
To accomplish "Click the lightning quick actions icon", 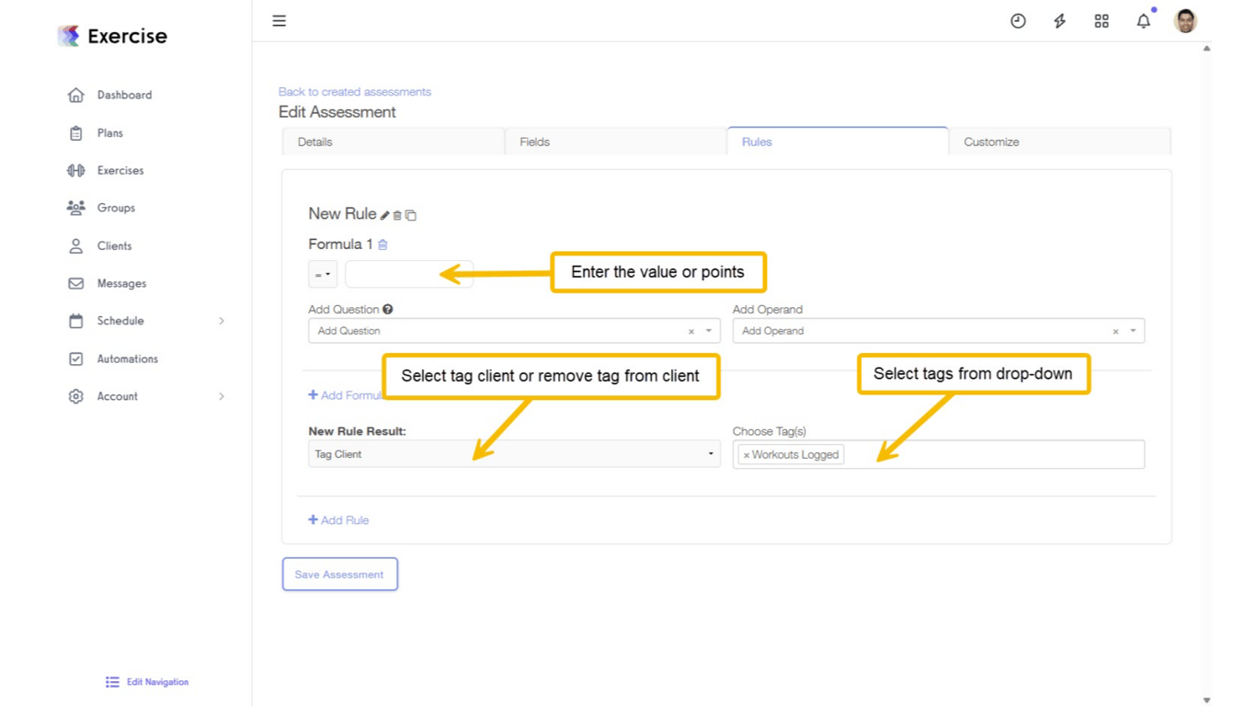I will [1059, 20].
